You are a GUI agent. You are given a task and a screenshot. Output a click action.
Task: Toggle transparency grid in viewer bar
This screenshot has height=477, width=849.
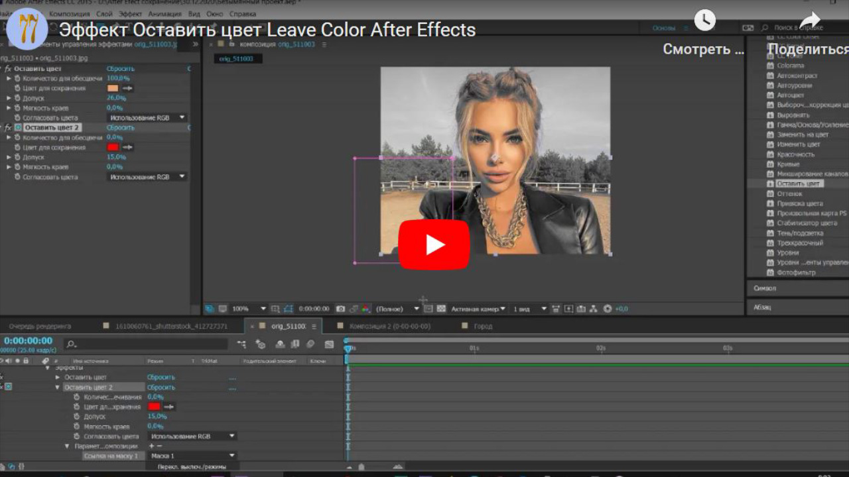[441, 309]
